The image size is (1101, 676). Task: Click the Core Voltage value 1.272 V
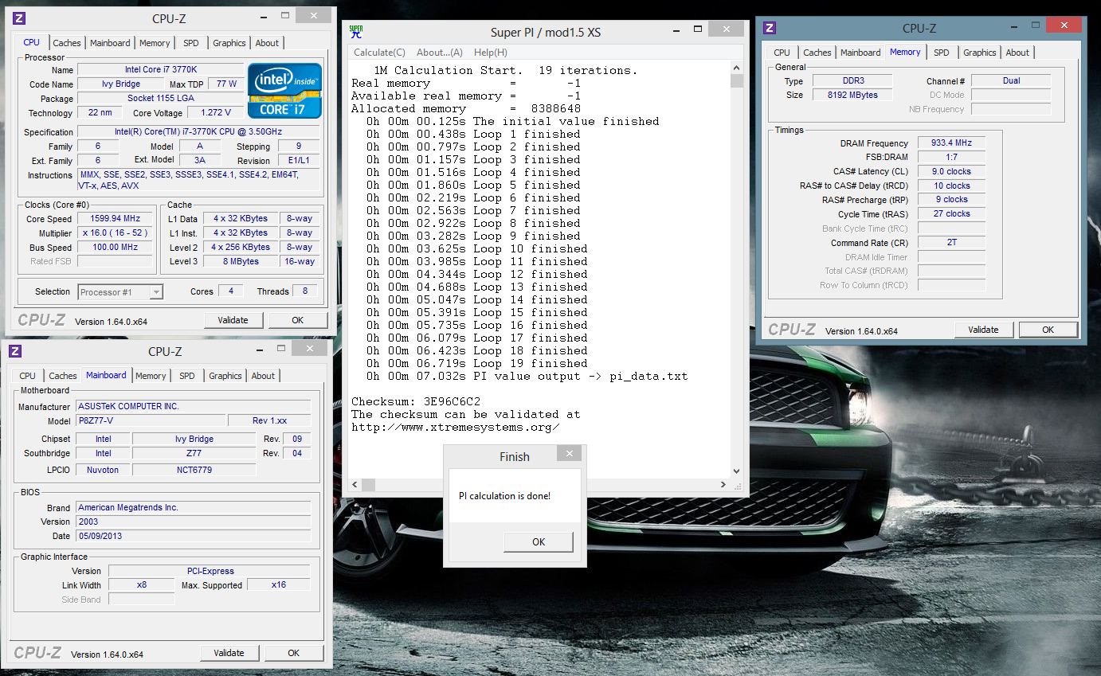(216, 113)
